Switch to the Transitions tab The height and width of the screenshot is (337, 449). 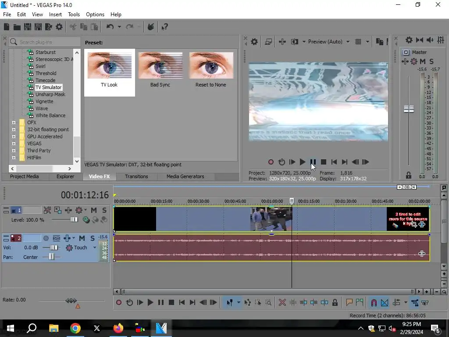click(136, 176)
